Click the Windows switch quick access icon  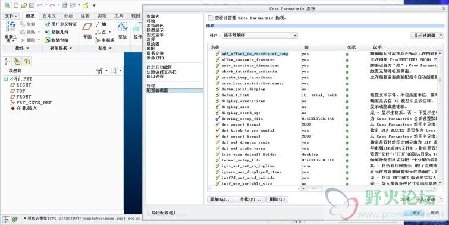pos(73,5)
